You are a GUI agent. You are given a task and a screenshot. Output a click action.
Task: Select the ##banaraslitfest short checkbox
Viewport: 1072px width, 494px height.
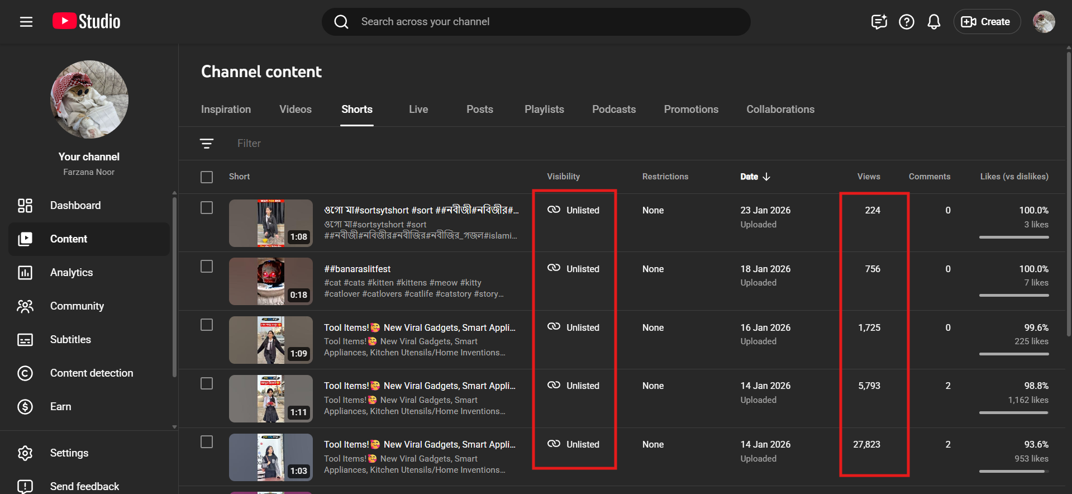click(x=207, y=267)
